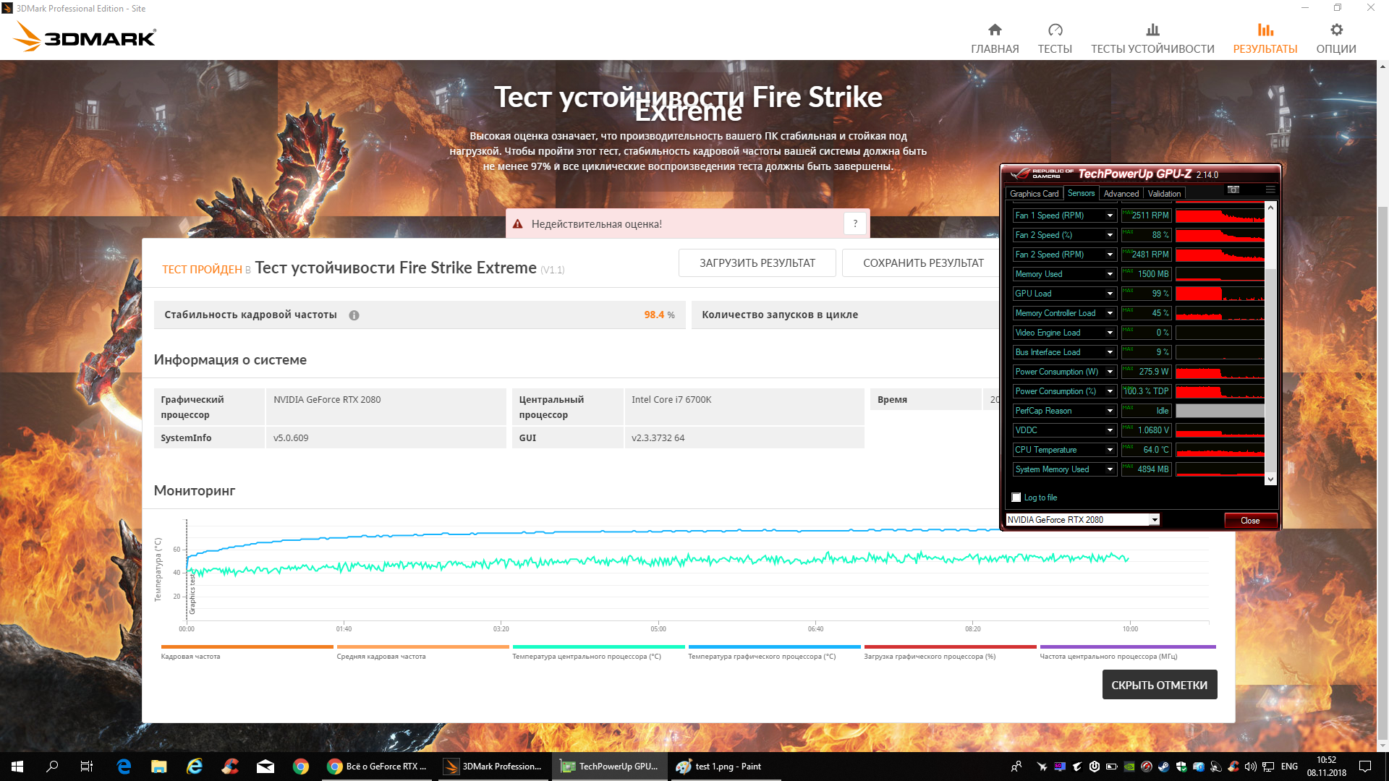Click the info icon beside Стабильность кадровой частоты
This screenshot has width=1389, height=781.
point(354,315)
